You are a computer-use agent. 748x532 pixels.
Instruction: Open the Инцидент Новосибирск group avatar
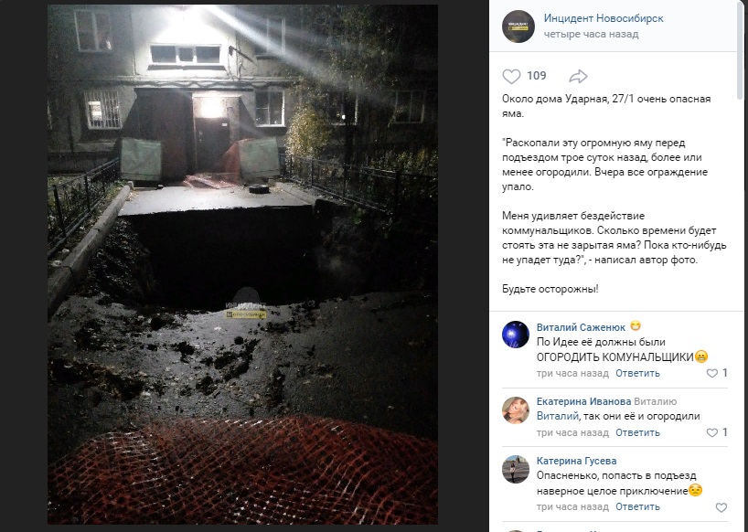(x=518, y=27)
